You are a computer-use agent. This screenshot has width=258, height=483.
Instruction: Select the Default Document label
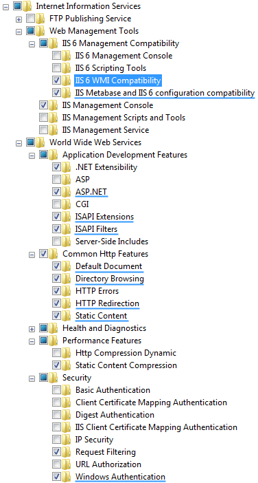108,266
